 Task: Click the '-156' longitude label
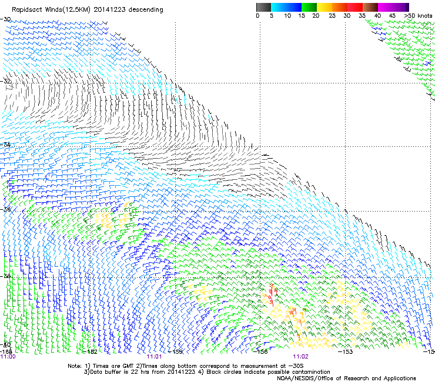pos(261,352)
